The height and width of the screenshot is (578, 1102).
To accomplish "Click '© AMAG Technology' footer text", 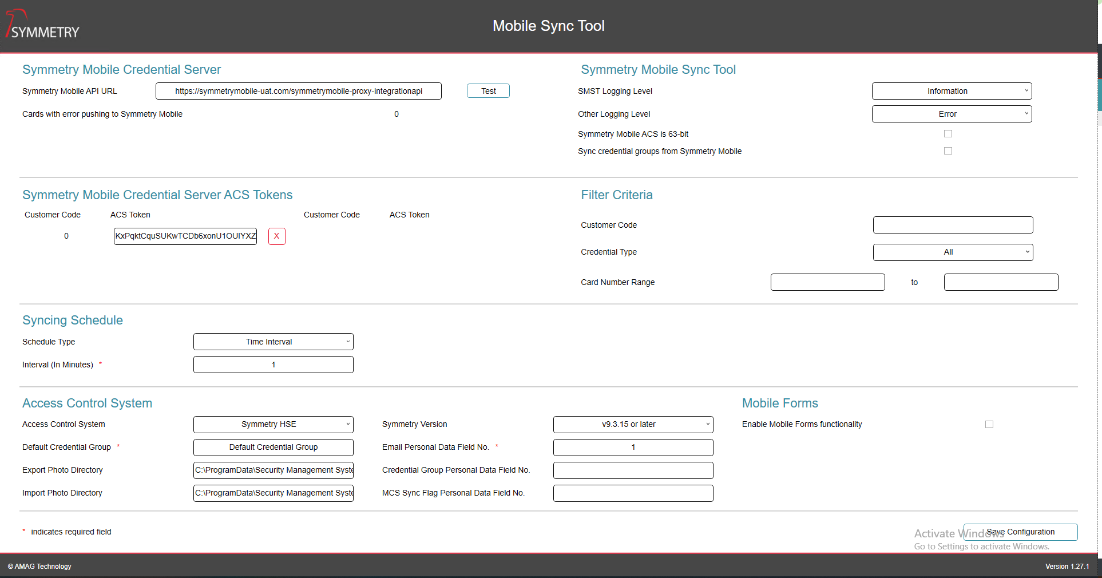I will click(39, 567).
